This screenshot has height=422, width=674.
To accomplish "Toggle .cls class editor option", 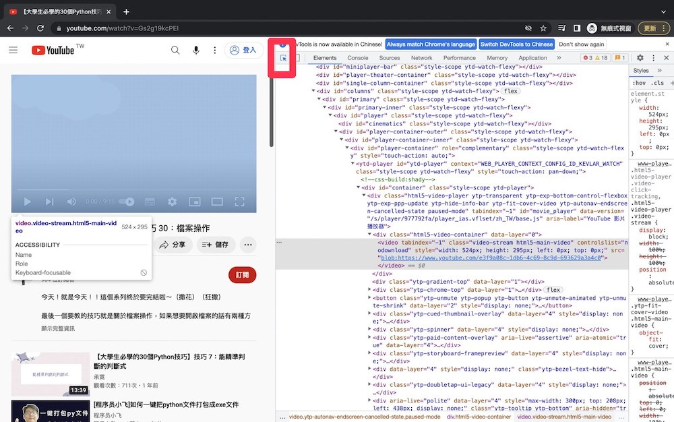I will point(657,83).
